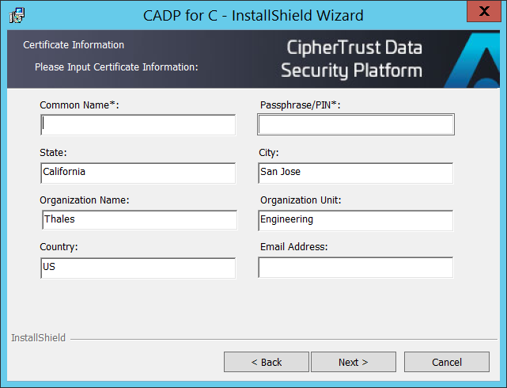Click the 'Email Address:' label
The height and width of the screenshot is (388, 507).
(x=293, y=247)
